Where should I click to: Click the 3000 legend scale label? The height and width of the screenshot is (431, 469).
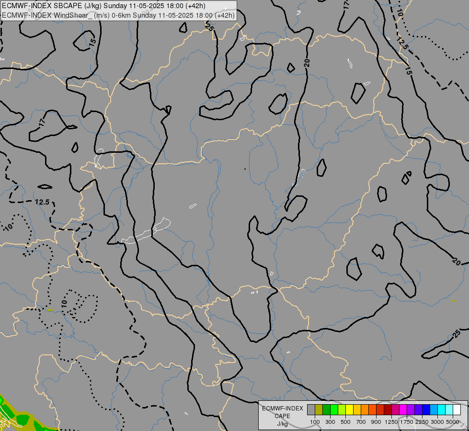437,422
